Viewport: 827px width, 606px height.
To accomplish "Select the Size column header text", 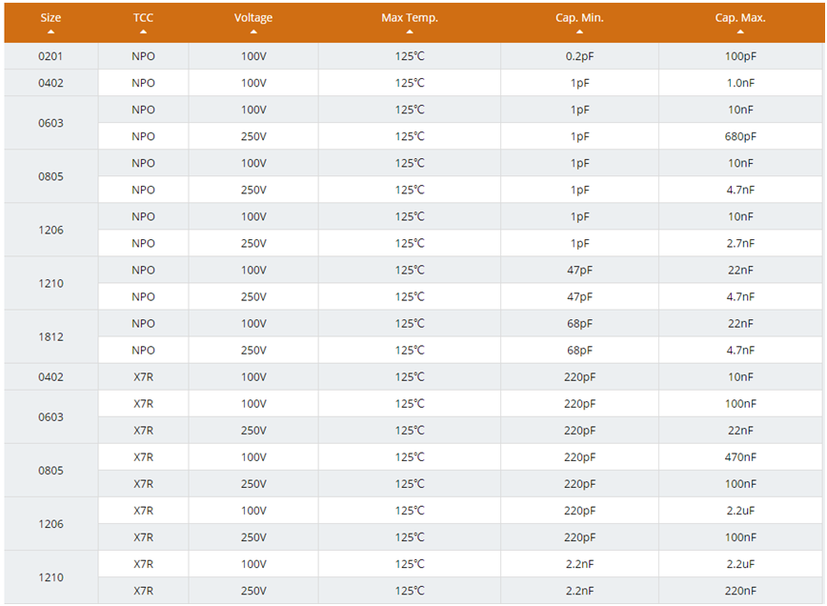I will coord(50,17).
